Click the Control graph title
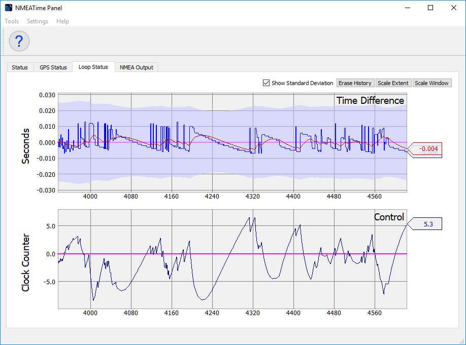This screenshot has height=345, width=466. coord(389,217)
